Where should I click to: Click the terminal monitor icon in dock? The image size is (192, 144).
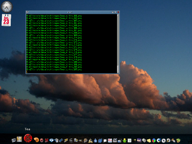coord(14,141)
